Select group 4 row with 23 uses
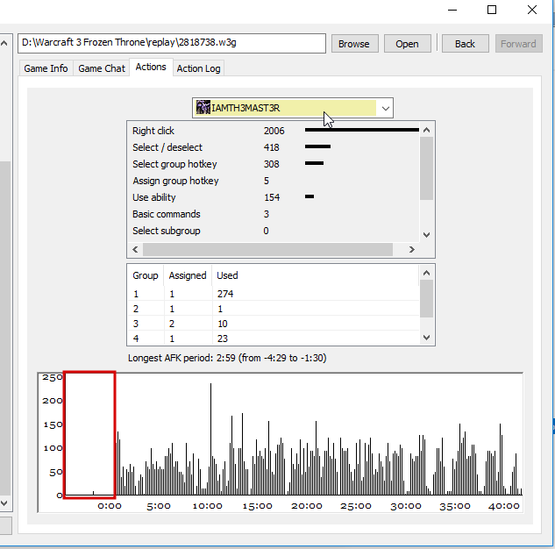Screen dimensions: 555x549 [x=274, y=339]
